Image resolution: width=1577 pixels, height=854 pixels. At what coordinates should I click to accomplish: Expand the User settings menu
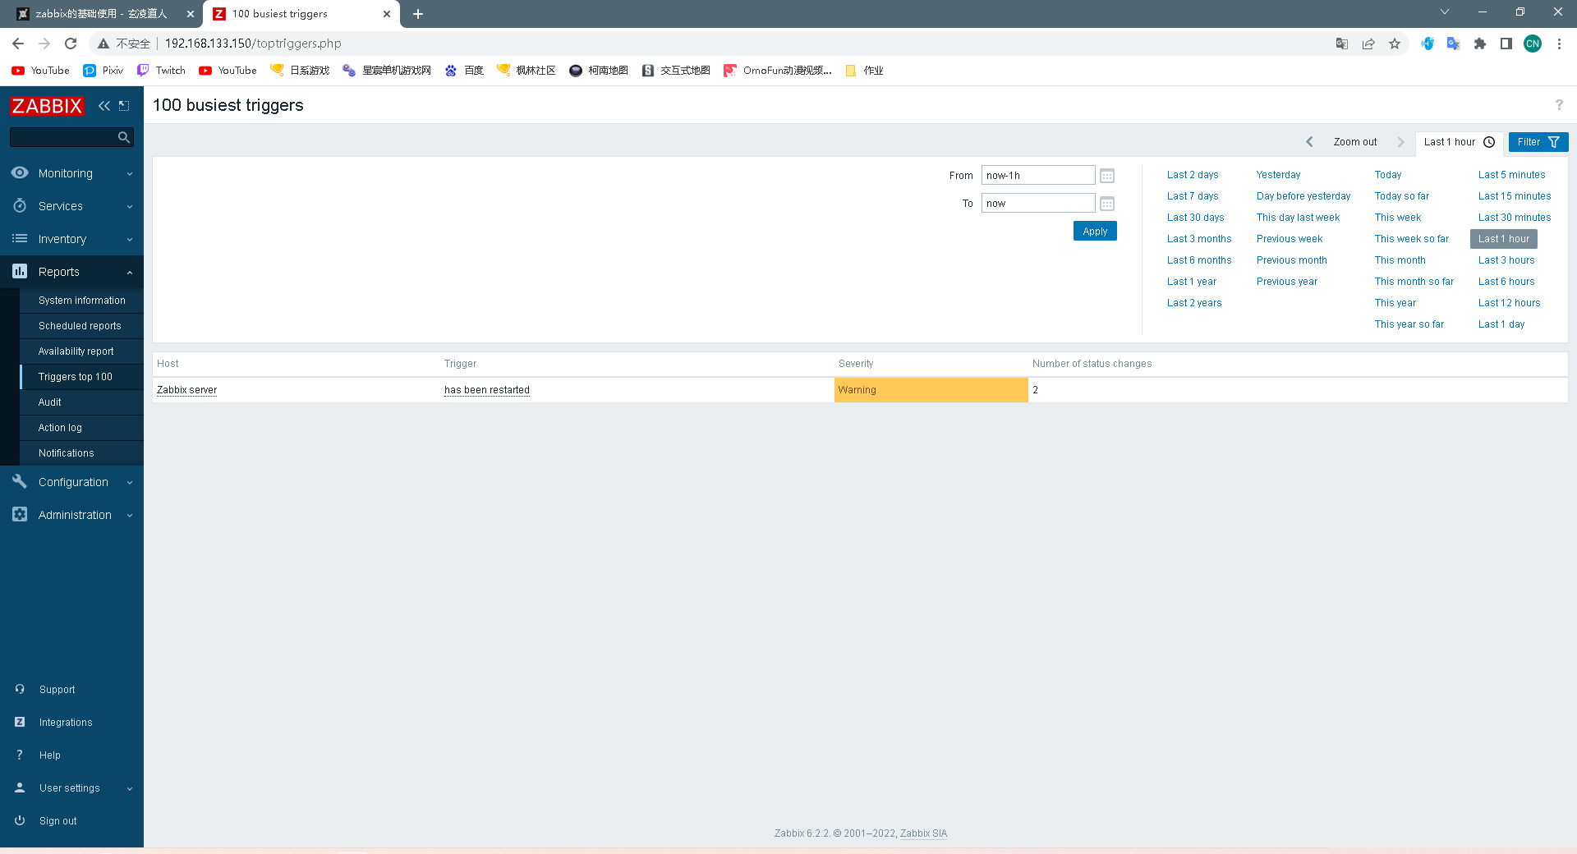(x=71, y=787)
